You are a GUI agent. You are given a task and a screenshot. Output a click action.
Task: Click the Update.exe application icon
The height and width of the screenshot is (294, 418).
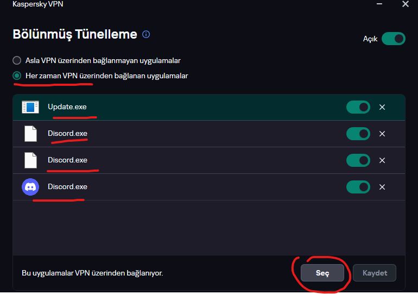(x=30, y=107)
